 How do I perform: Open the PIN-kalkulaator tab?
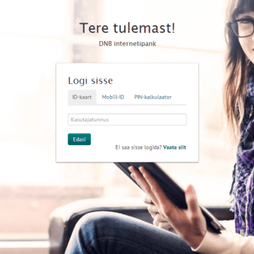(153, 97)
